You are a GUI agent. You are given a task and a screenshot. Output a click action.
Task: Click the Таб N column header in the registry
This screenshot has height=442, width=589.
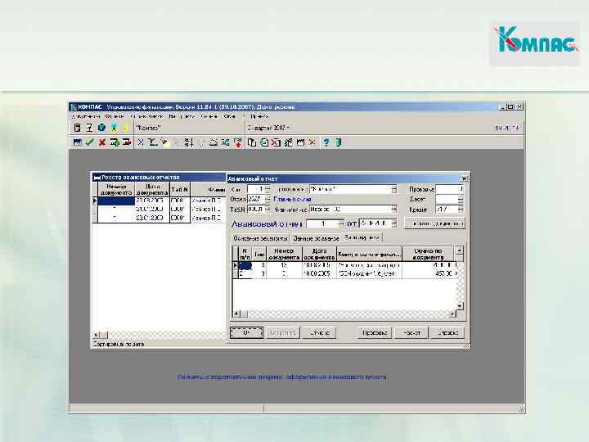179,189
